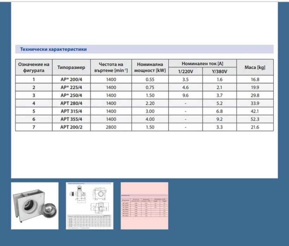Click the 'Номинална мощност [kW]' header
Image resolution: width=289 pixels, height=246 pixels.
coord(150,67)
